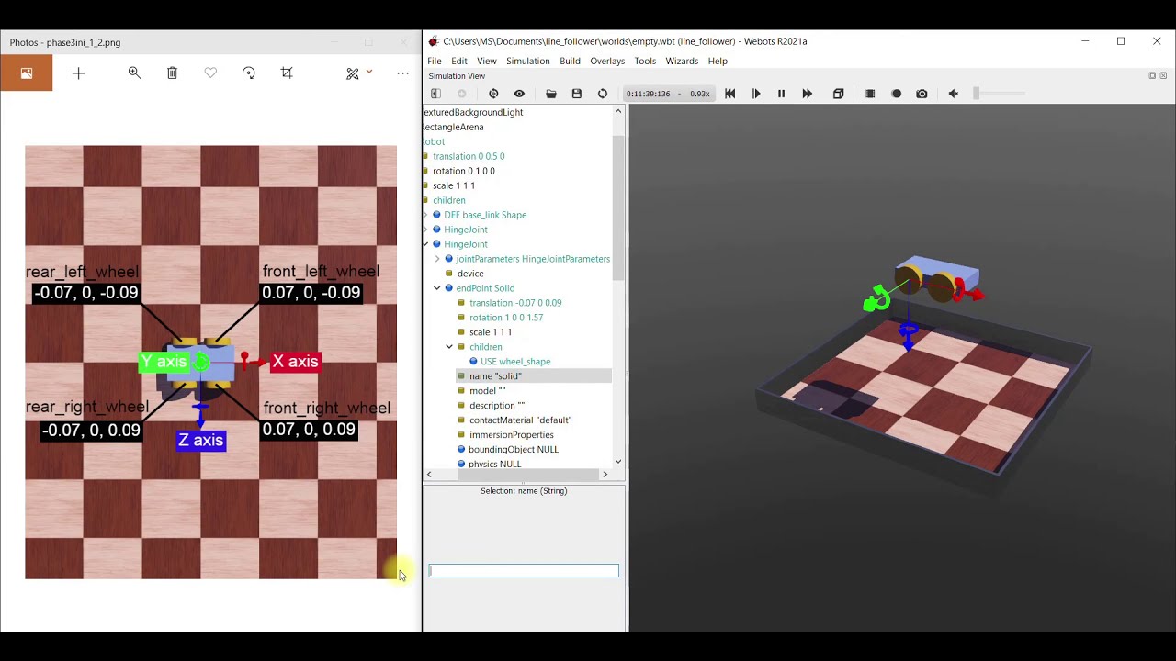Select the model "" field
The width and height of the screenshot is (1176, 661).
(x=487, y=391)
